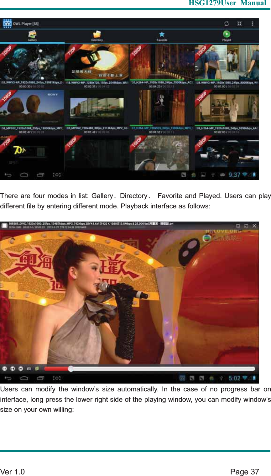Tap Back in the gallery screen navigation bar

8,175
